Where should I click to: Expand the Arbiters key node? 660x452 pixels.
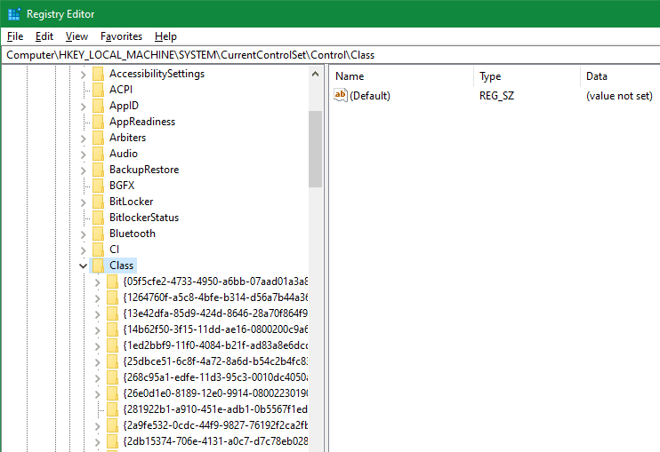coord(84,138)
